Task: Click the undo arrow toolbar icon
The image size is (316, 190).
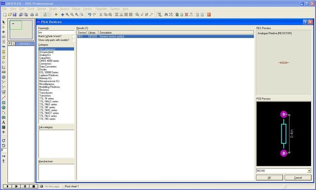Action: [89, 14]
